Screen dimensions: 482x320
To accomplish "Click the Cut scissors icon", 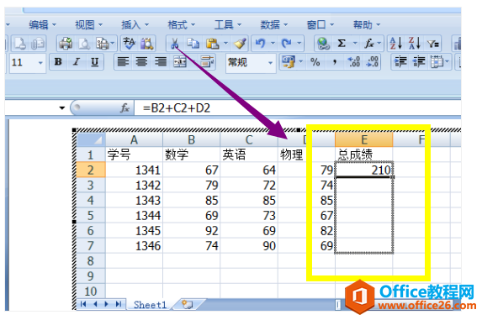I will pos(175,44).
